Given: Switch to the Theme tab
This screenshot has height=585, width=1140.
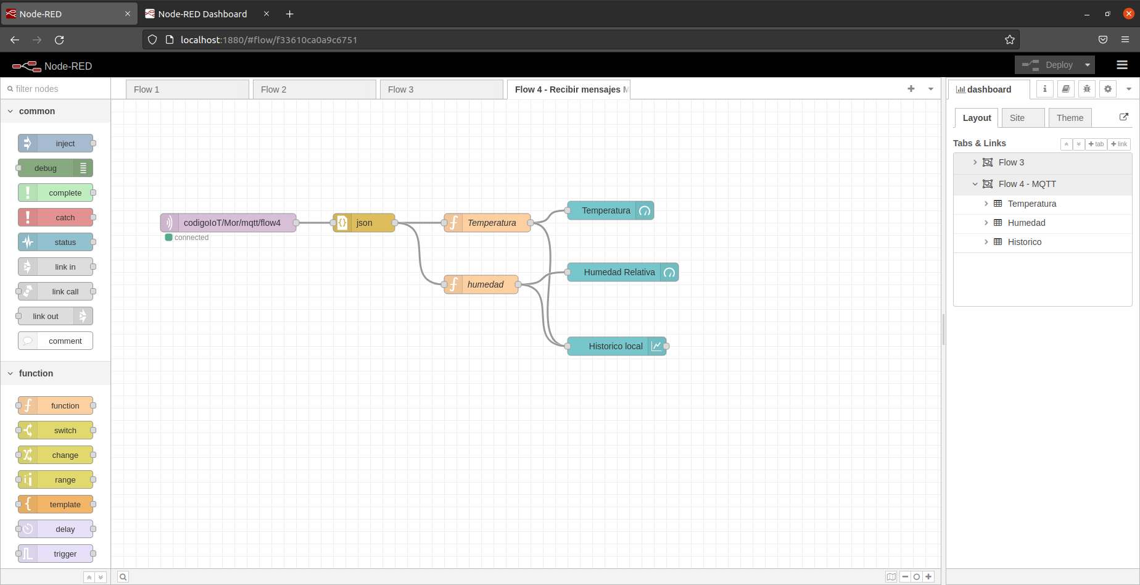Looking at the screenshot, I should coord(1070,117).
